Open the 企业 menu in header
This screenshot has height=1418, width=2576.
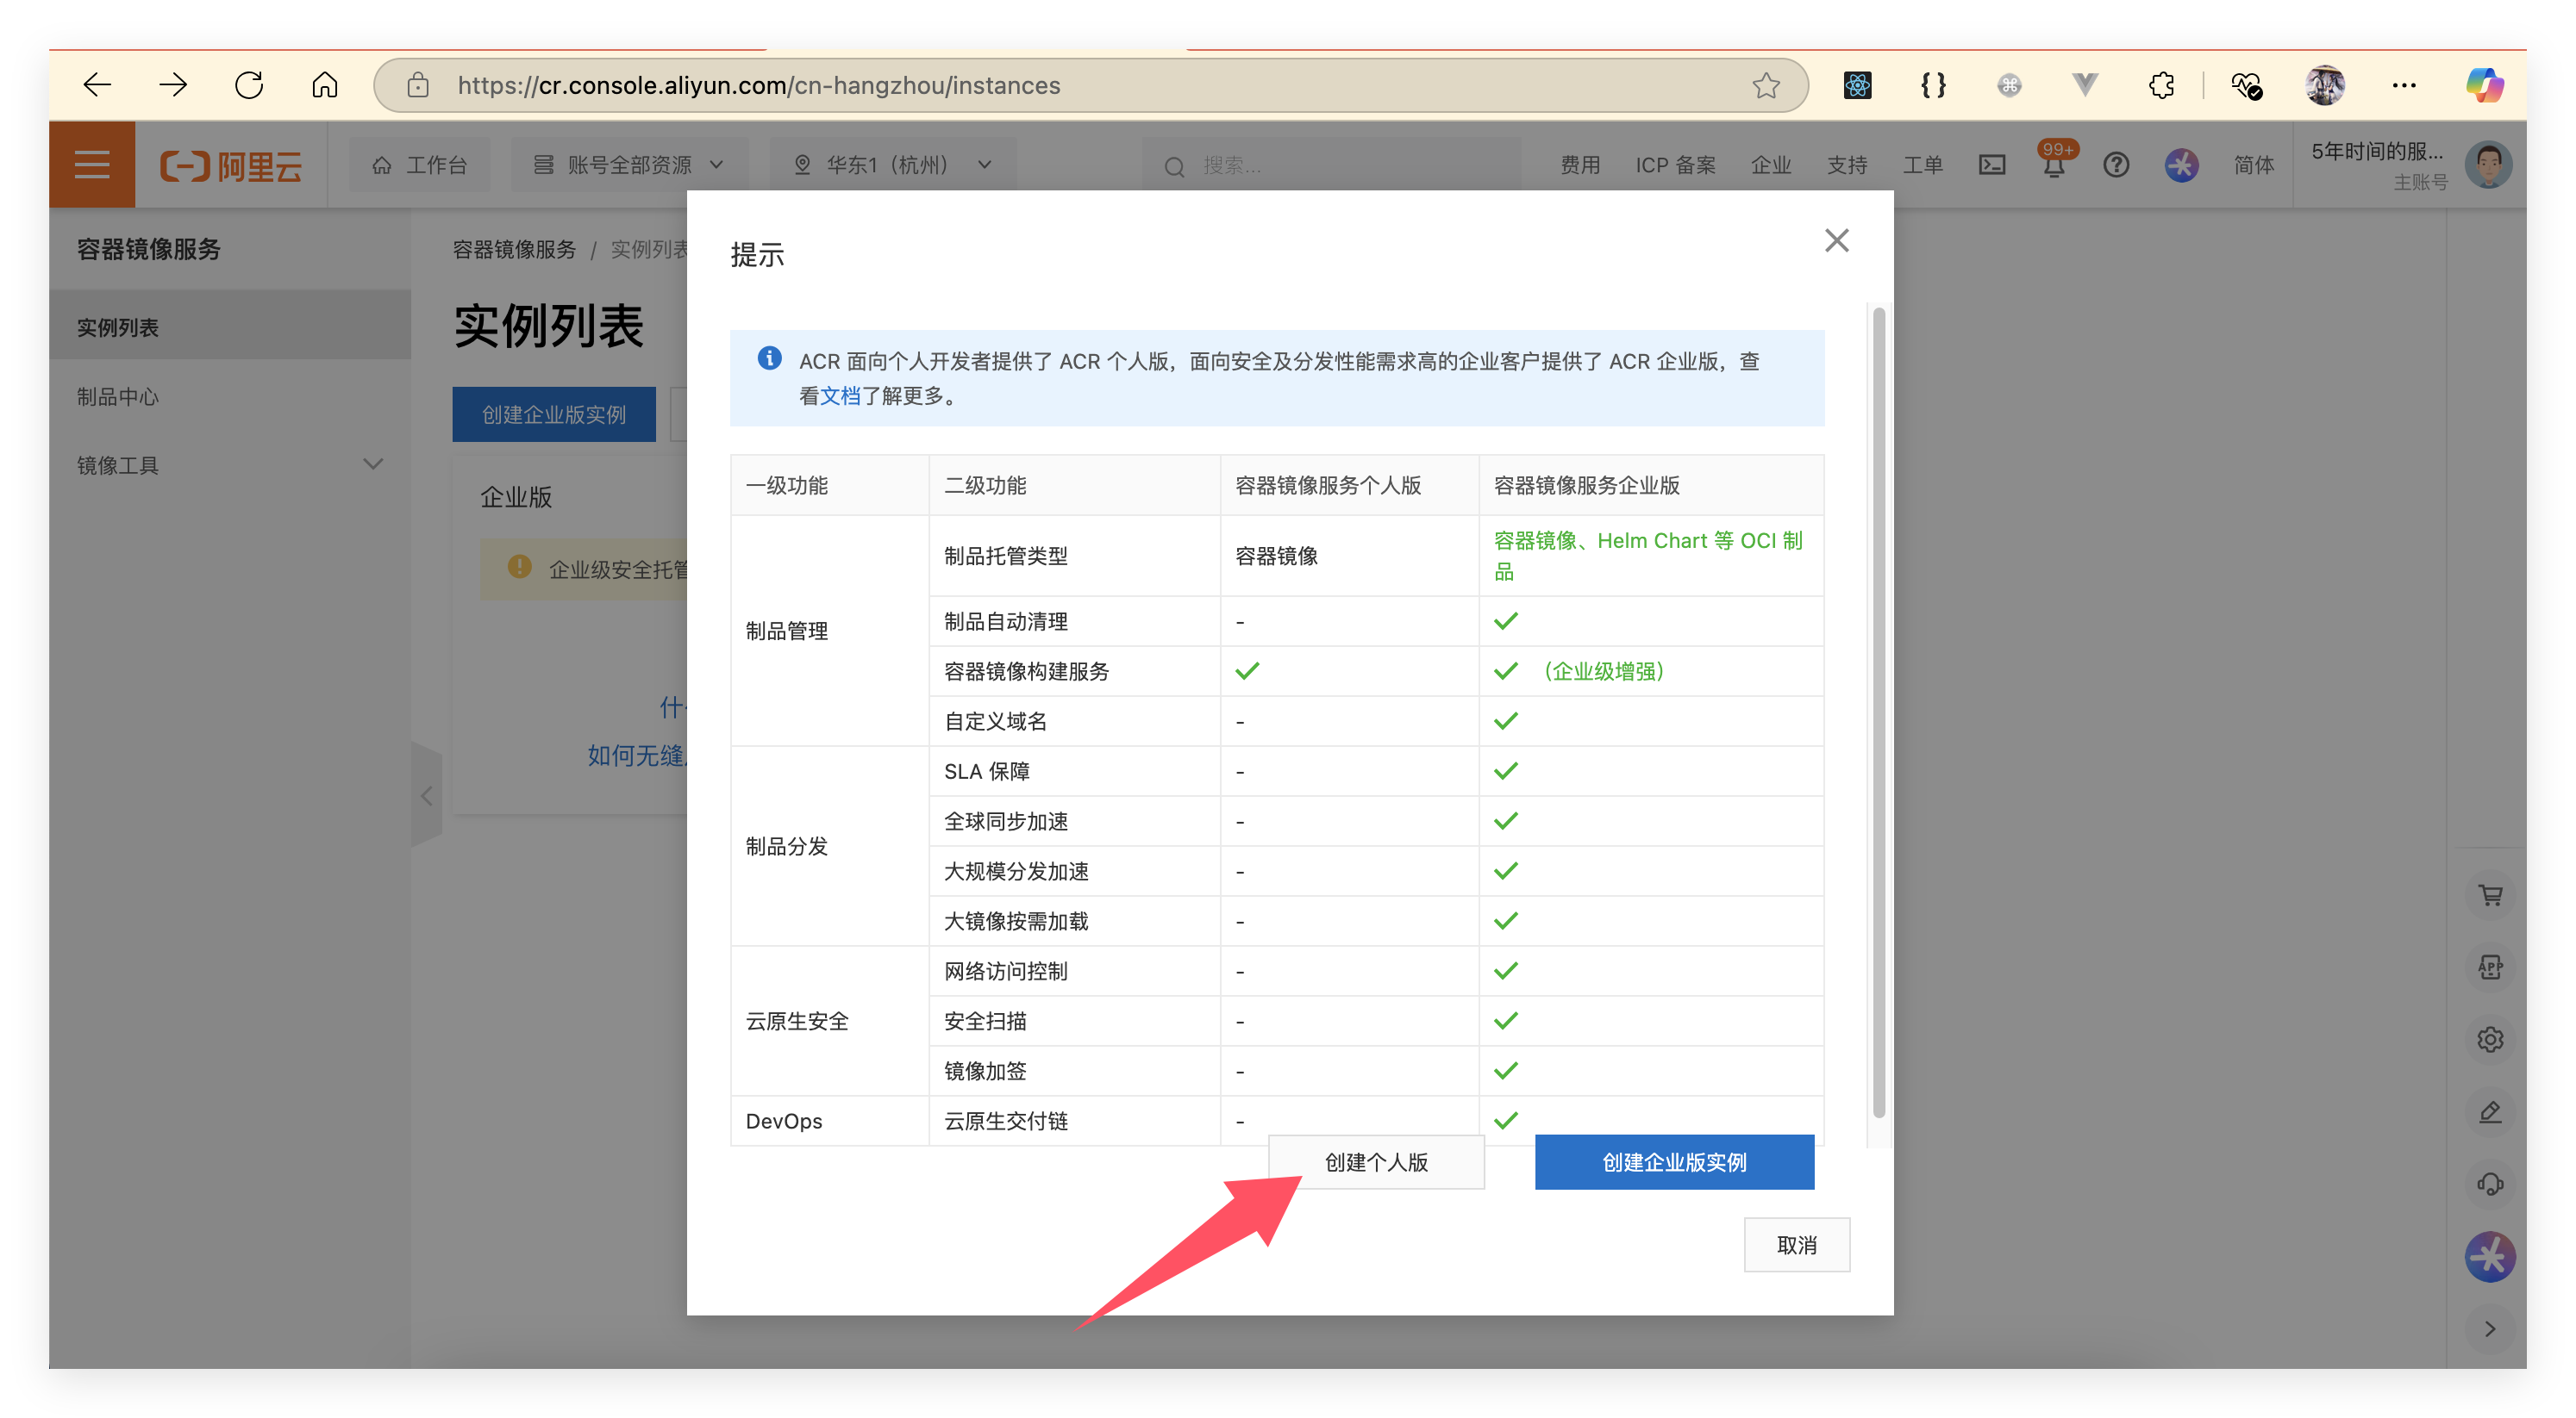tap(1771, 165)
